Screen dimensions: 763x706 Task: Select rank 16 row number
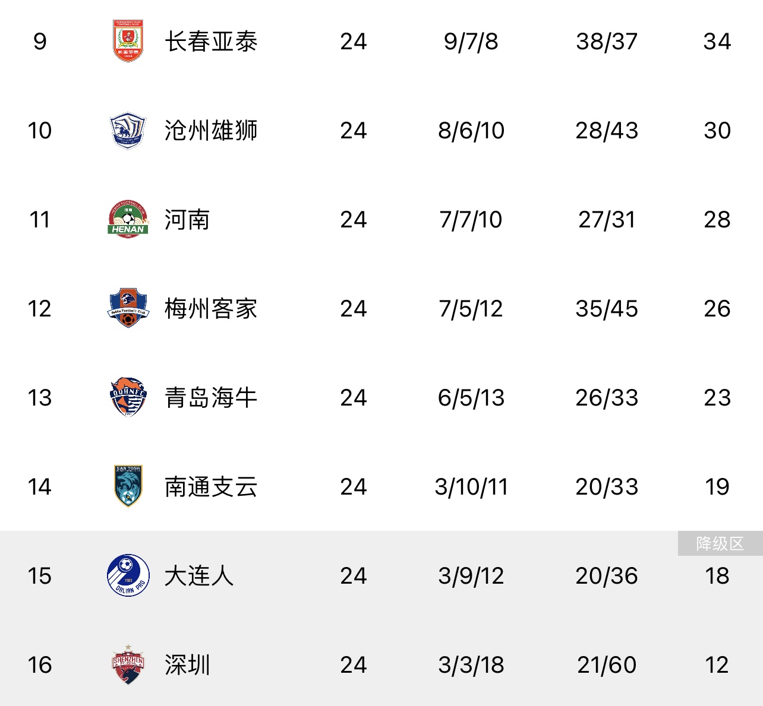point(40,665)
